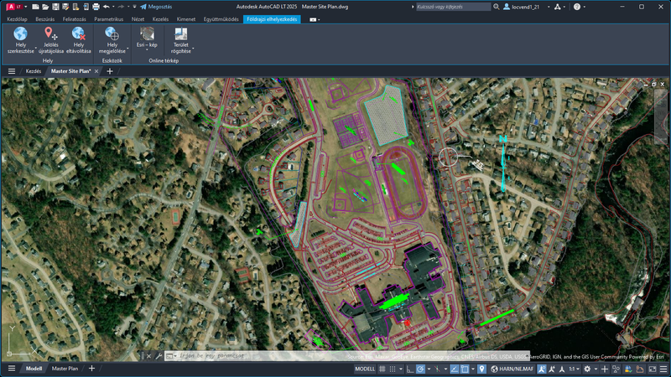Click Terület rögzítése icon
This screenshot has height=377, width=671.
(x=180, y=34)
